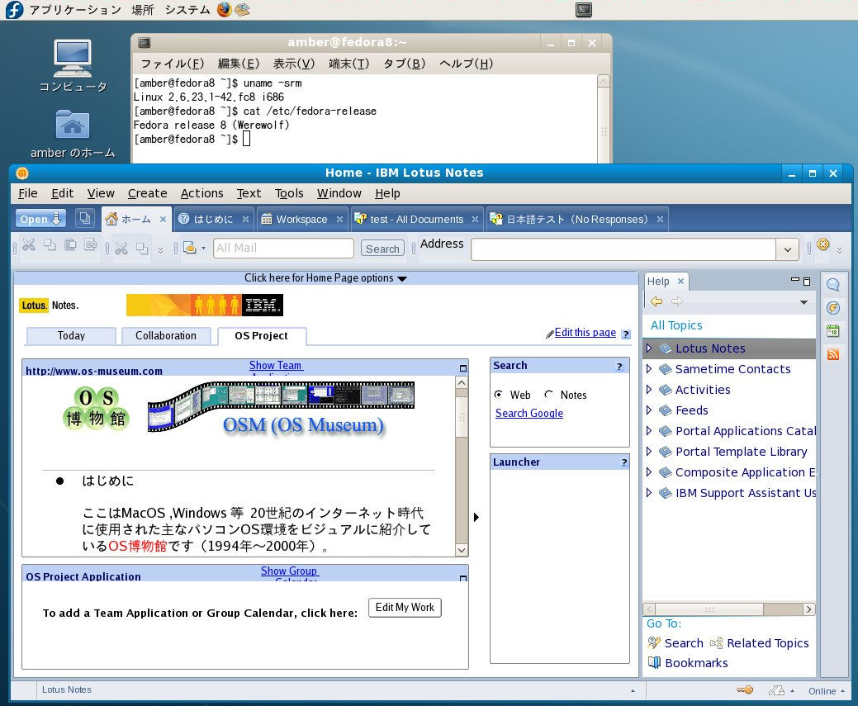The height and width of the screenshot is (706, 858).
Task: Click the help icon in Search panel header
Action: 619,367
